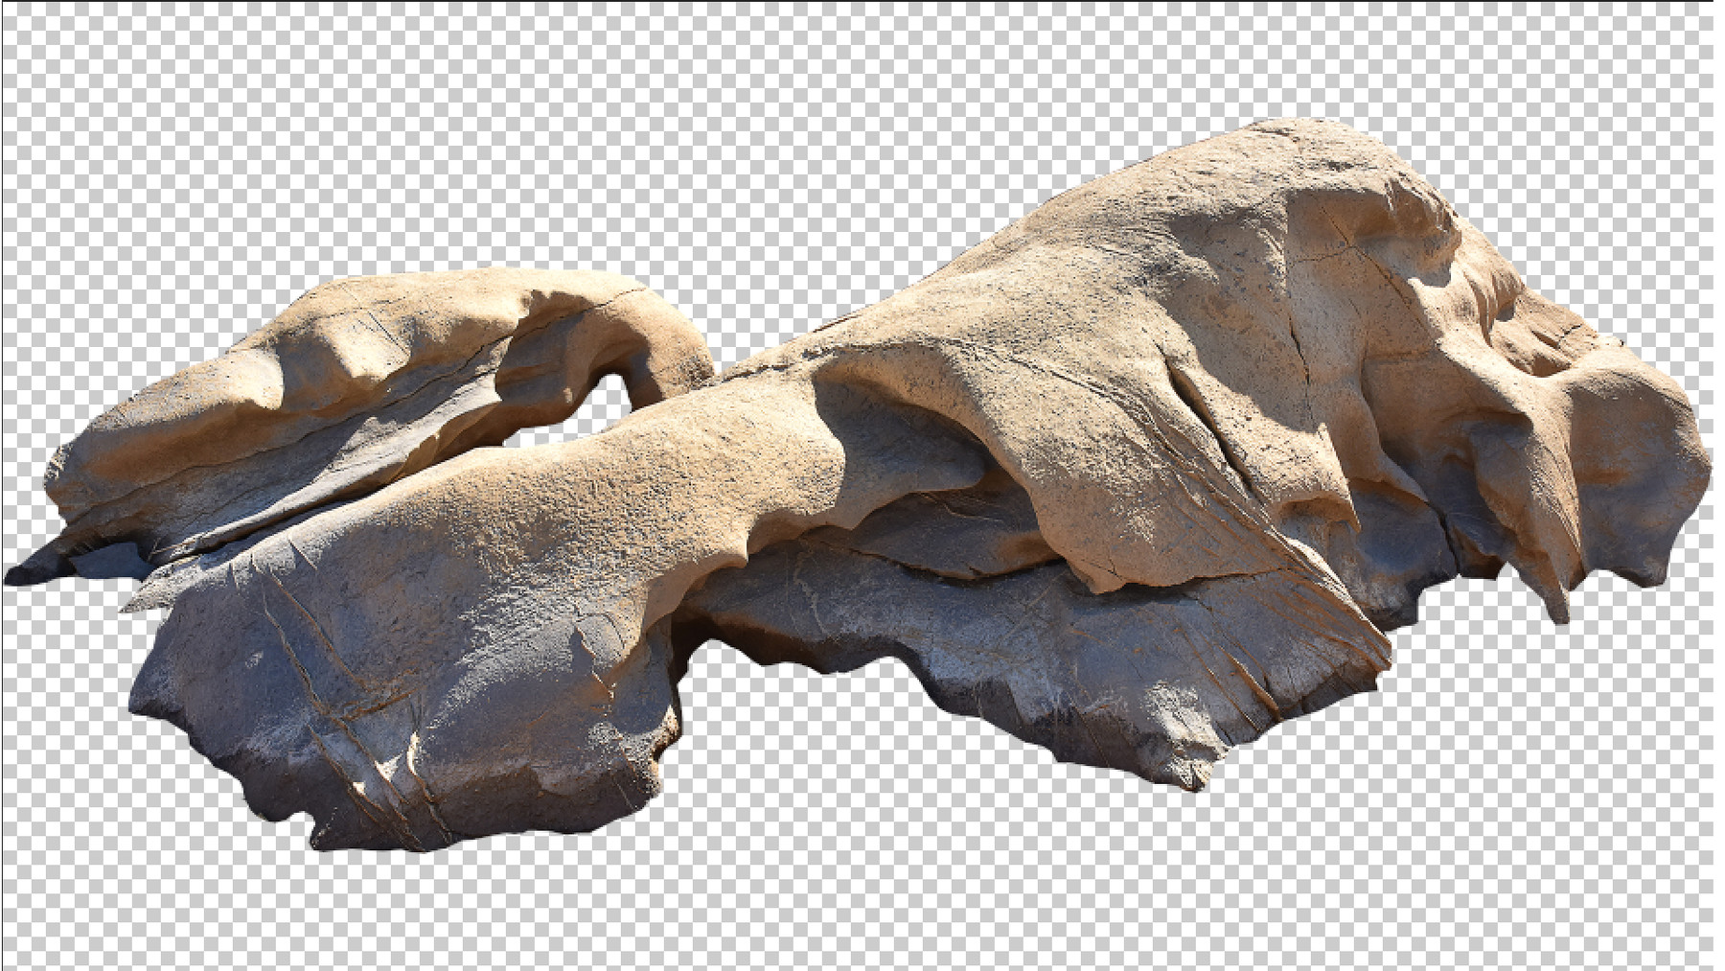
Task: Click the dark canvas border at the top edge
Action: [862, 3]
